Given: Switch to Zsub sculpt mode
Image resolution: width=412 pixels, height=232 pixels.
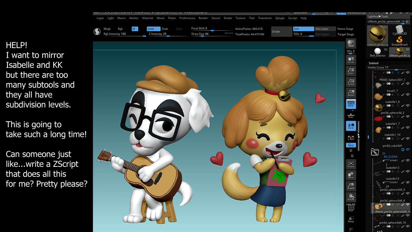Looking at the screenshot, I should [165, 29].
